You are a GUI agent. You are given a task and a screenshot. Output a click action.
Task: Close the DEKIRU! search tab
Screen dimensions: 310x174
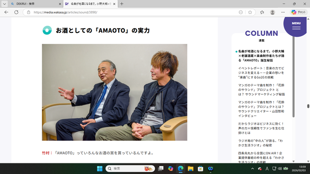point(60,4)
